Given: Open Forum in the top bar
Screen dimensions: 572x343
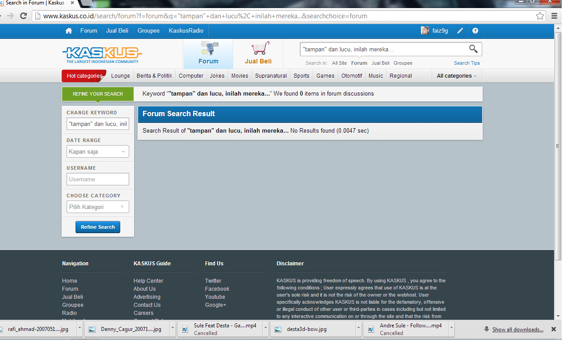Looking at the screenshot, I should [x=88, y=31].
